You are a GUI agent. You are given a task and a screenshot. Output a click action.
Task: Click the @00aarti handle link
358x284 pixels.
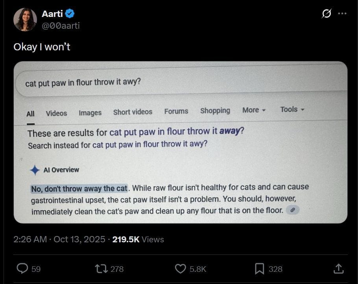61,26
